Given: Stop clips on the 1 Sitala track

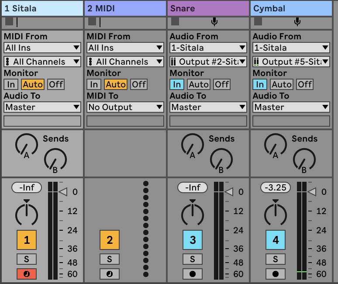Looking at the screenshot, I should coord(9,21).
